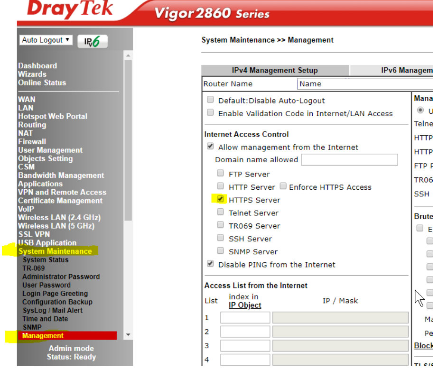Enable the TR069 Server checkbox

click(220, 225)
